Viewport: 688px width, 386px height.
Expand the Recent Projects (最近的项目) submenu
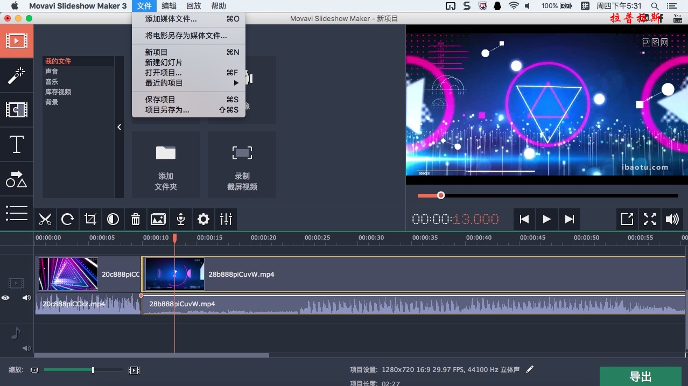tap(188, 83)
